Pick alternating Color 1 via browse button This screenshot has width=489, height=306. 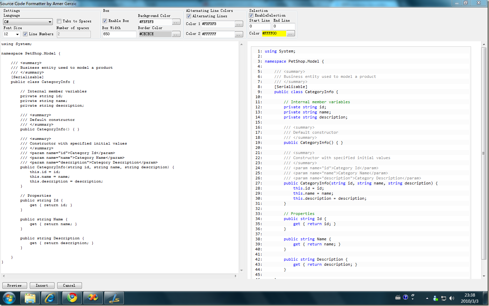(239, 24)
